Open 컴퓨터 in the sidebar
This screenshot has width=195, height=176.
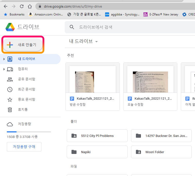point(23,69)
